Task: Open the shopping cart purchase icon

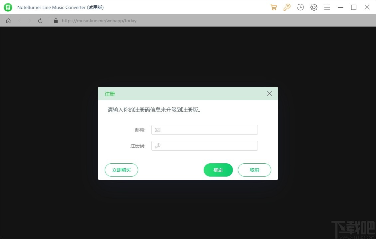Action: (x=274, y=7)
